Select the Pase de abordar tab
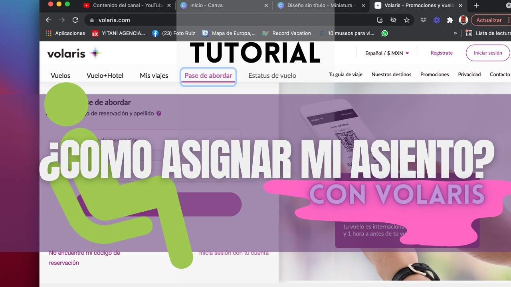This screenshot has height=287, width=511. [x=208, y=76]
